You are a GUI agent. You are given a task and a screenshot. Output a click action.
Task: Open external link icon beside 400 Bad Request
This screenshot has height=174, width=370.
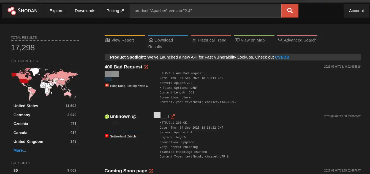146,67
